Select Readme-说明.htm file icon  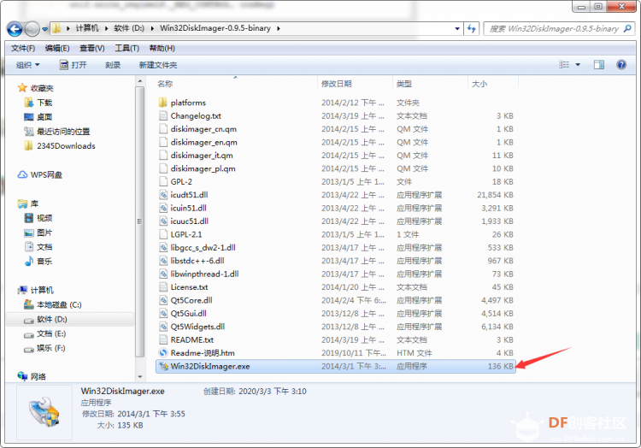point(163,353)
